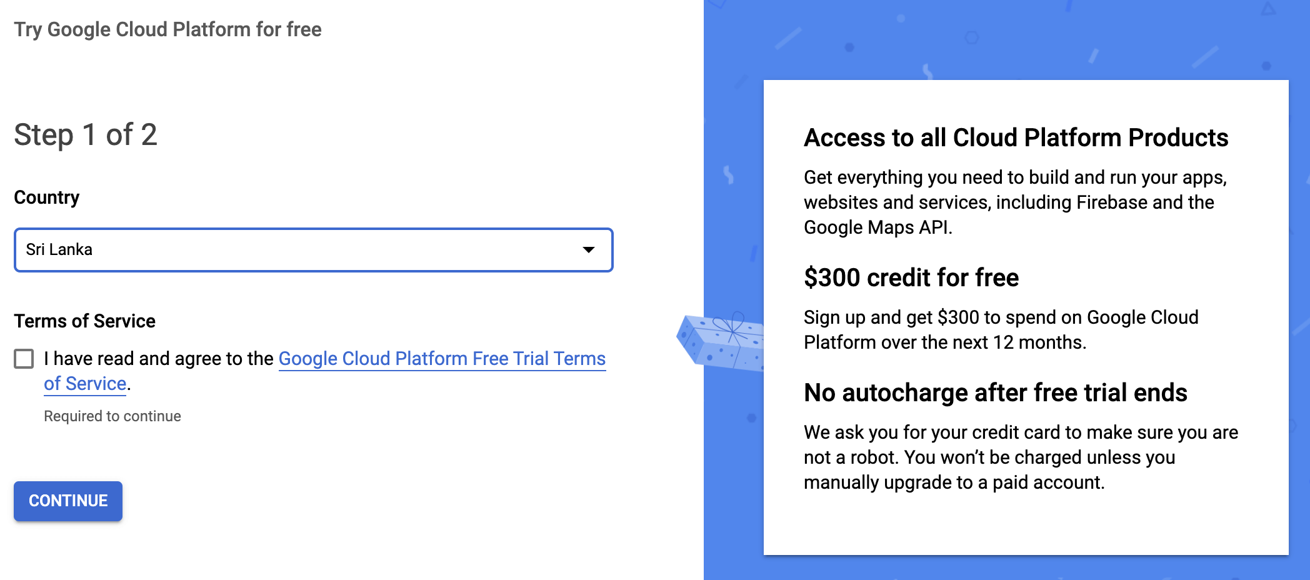Click the "Terms of Service" section label
The height and width of the screenshot is (580, 1310).
84,321
